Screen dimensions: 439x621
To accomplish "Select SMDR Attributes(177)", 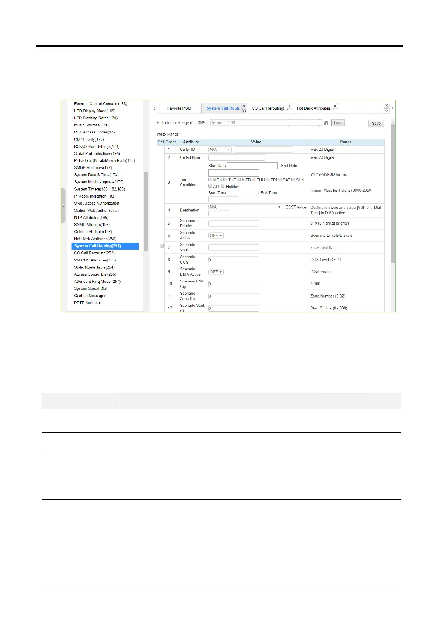I will (93, 168).
